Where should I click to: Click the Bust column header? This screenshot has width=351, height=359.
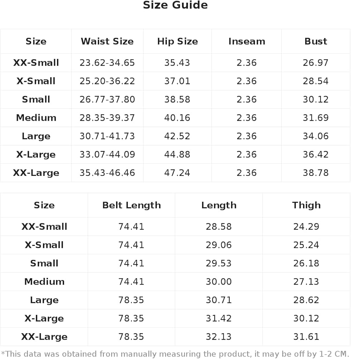(x=316, y=41)
